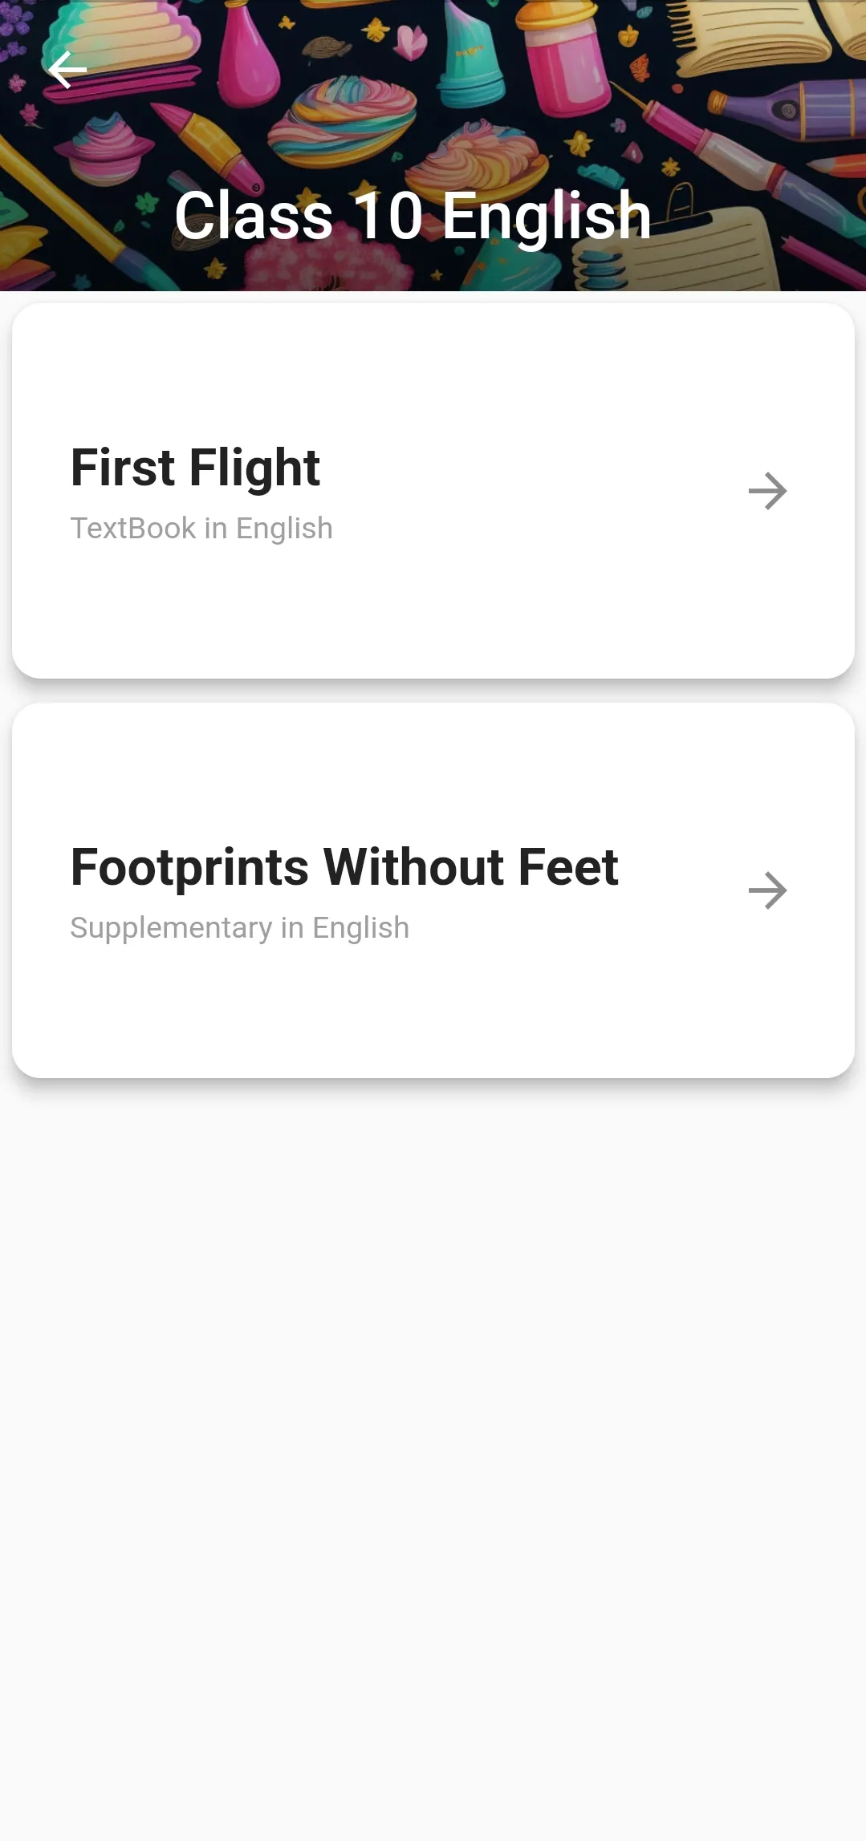This screenshot has width=866, height=1841.
Task: Expand Footprints Without Feet via right arrow
Action: pyautogui.click(x=767, y=890)
